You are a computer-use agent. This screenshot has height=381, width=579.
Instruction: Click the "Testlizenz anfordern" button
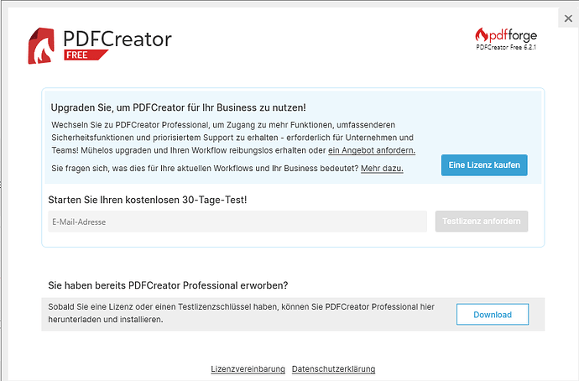coord(481,222)
